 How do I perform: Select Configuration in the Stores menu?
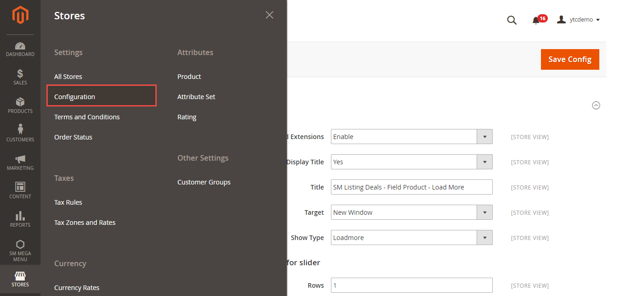pyautogui.click(x=74, y=97)
